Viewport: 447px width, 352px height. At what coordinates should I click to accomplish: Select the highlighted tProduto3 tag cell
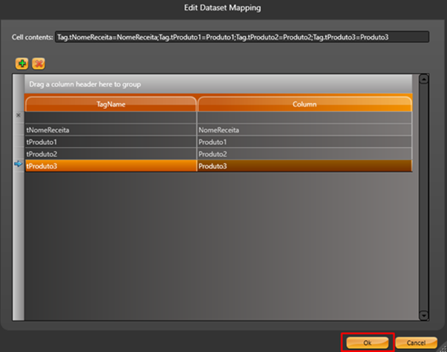click(110, 166)
